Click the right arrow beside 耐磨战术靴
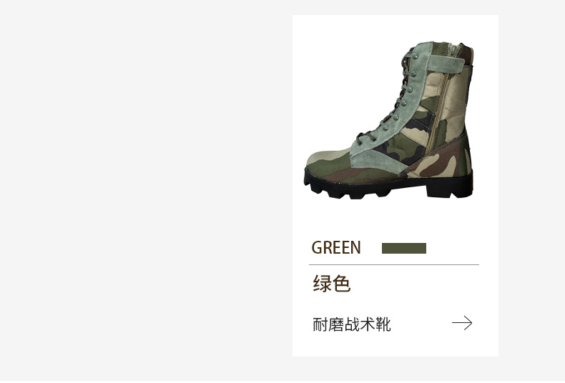The image size is (565, 383). (462, 323)
